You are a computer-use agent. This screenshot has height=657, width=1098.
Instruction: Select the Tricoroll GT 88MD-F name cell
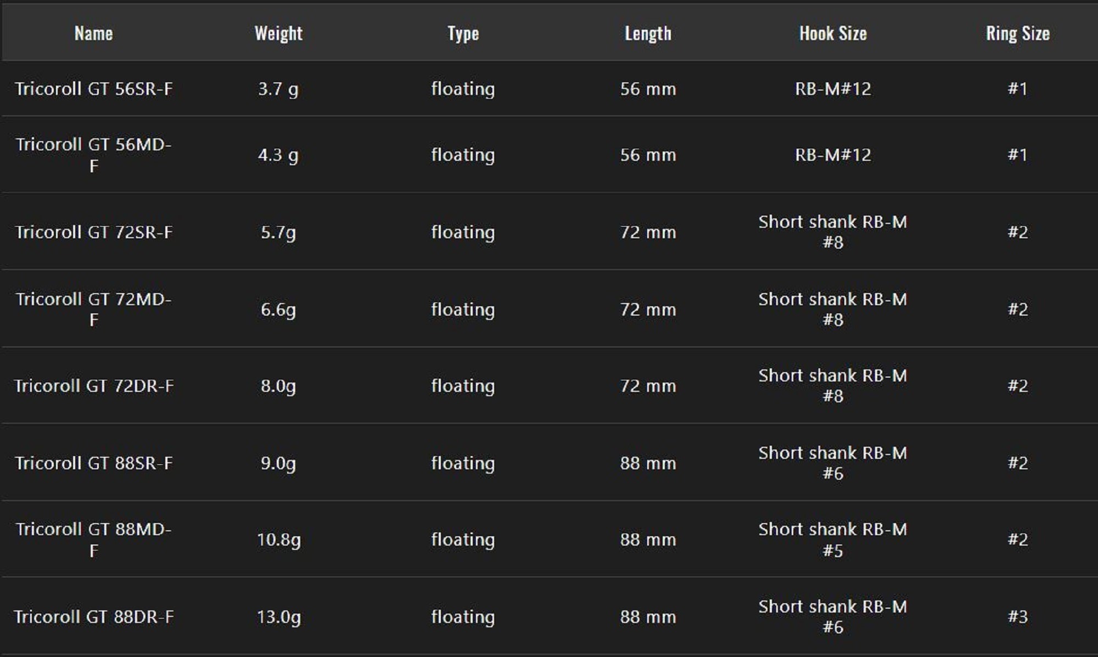click(93, 540)
